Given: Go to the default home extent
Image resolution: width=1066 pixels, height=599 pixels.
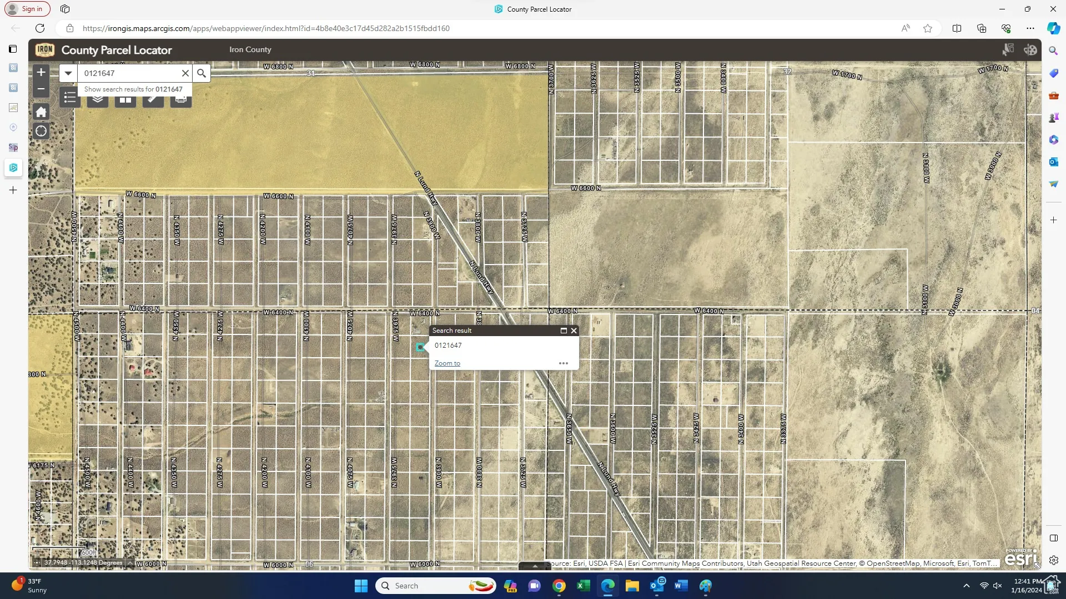Looking at the screenshot, I should (x=41, y=112).
